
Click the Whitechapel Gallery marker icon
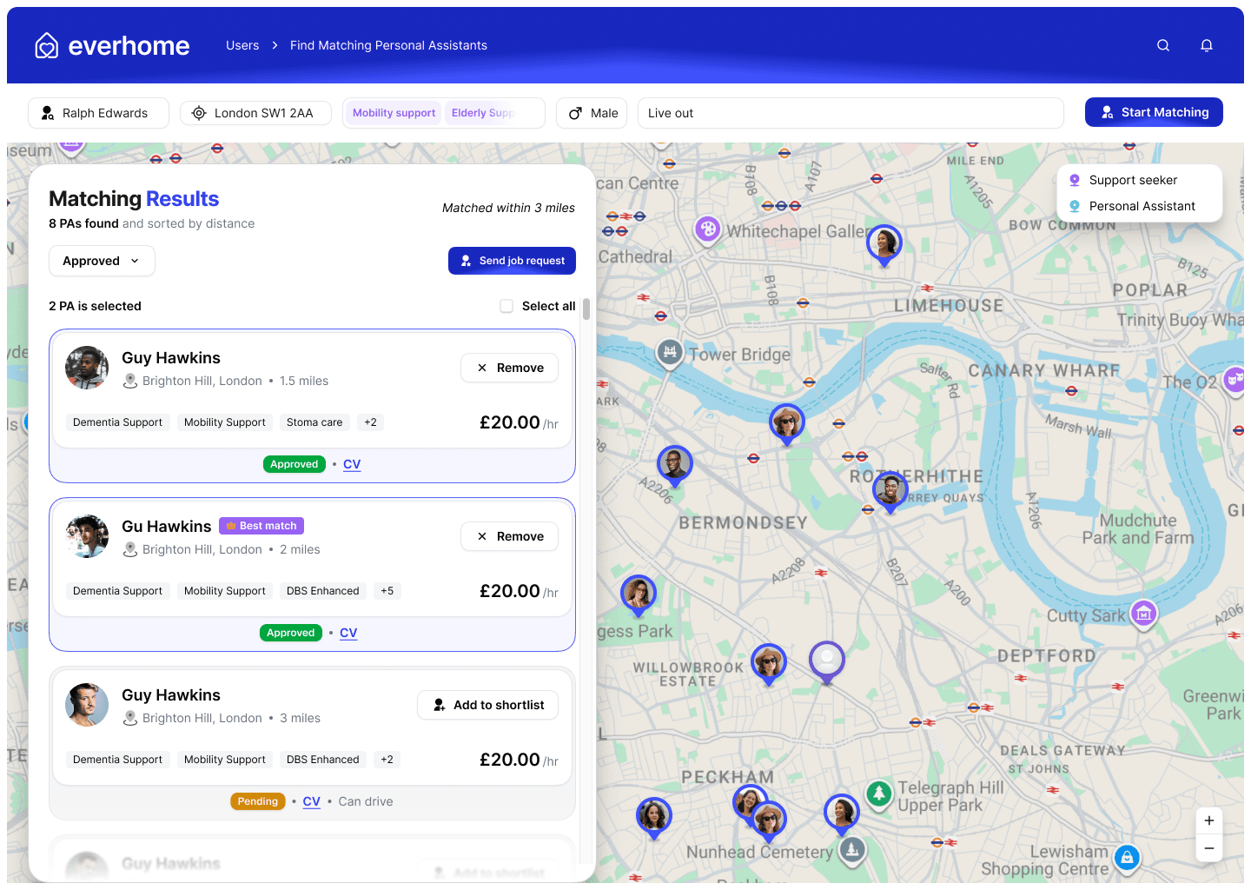[x=708, y=230]
